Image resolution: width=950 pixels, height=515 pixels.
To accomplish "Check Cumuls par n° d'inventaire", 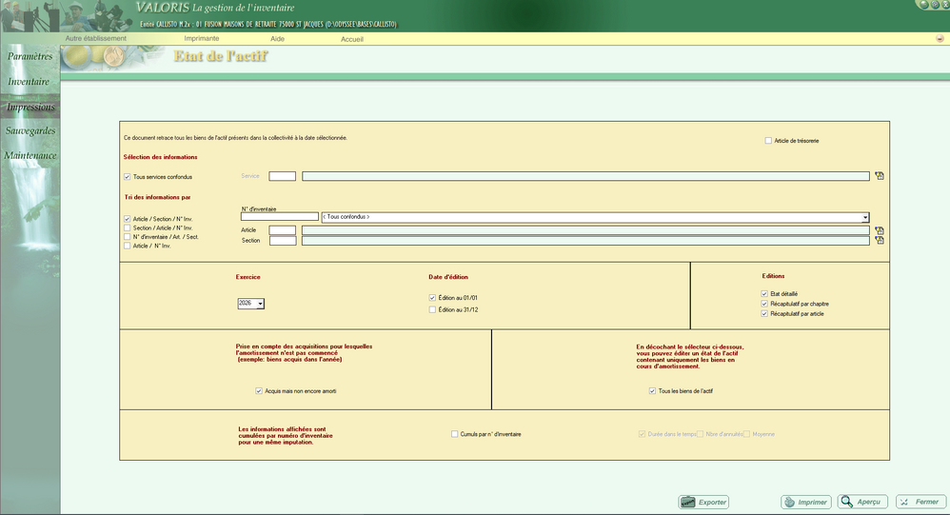I will click(455, 434).
